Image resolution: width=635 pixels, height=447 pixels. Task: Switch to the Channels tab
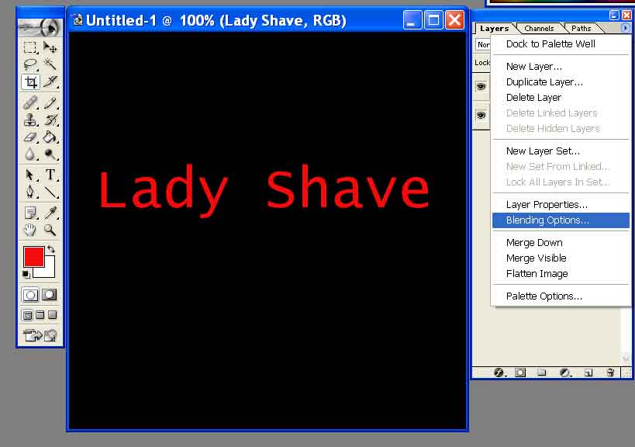tap(539, 29)
